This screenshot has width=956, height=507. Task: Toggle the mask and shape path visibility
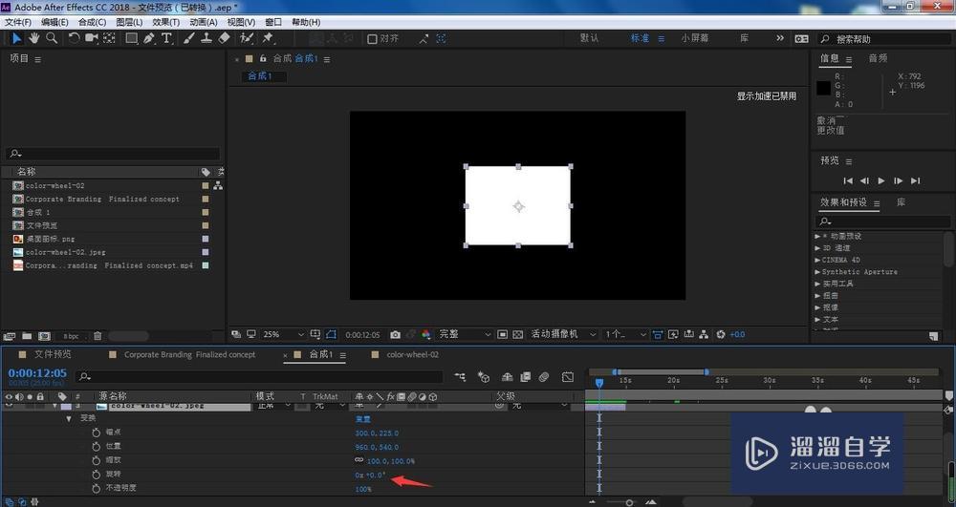point(331,335)
